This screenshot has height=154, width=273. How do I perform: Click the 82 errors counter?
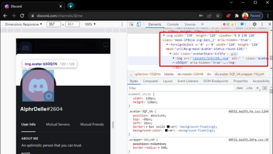[226, 24]
